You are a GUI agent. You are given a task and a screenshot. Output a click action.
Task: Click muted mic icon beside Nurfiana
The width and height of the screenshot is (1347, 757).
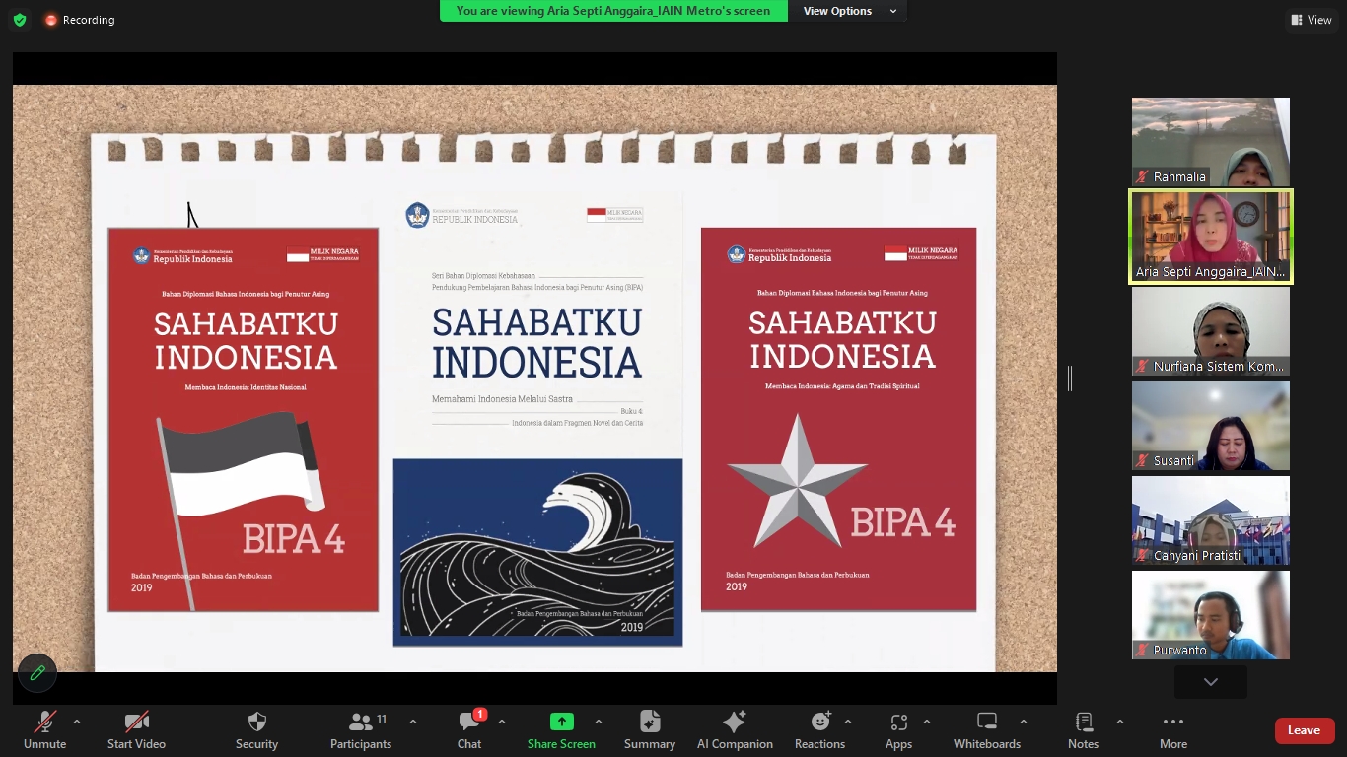(x=1143, y=366)
